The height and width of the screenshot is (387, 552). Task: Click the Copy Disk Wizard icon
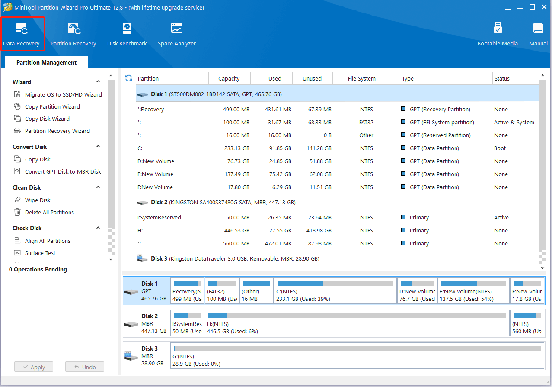[x=17, y=119]
